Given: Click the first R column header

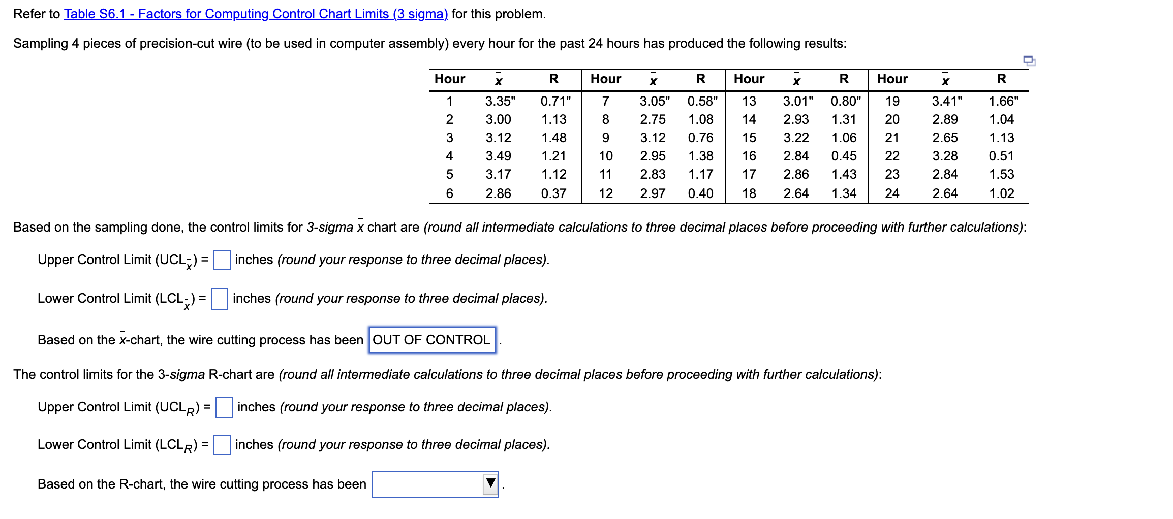Looking at the screenshot, I should pyautogui.click(x=555, y=79).
